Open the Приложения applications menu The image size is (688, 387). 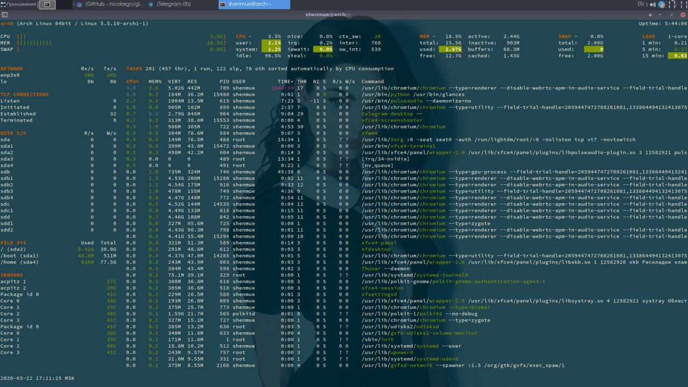click(18, 4)
